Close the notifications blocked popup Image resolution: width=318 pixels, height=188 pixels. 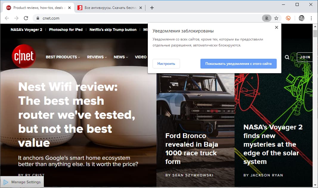(277, 27)
